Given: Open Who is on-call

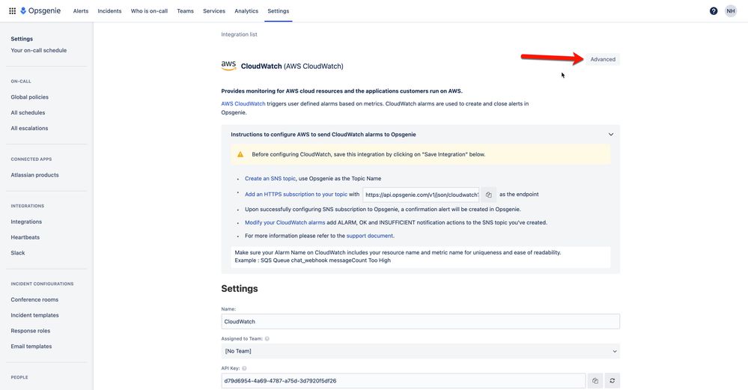Looking at the screenshot, I should pos(149,11).
